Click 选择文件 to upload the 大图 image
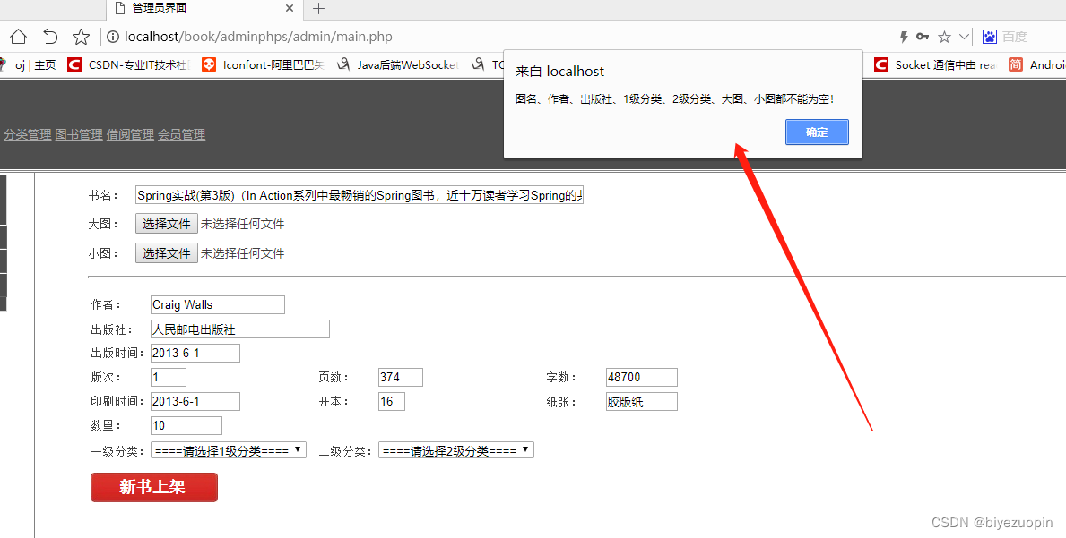The width and height of the screenshot is (1066, 538). coord(166,223)
